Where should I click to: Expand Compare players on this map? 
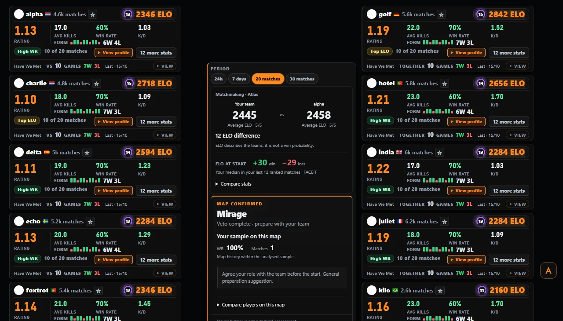(250, 305)
